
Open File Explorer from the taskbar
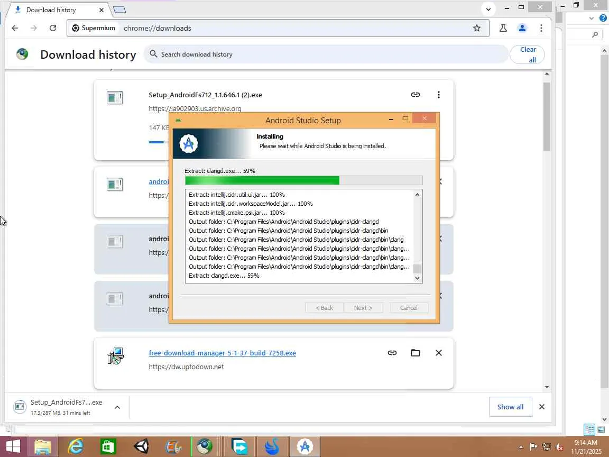(42, 446)
